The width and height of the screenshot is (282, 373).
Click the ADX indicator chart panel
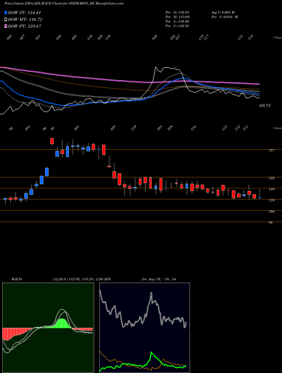(x=144, y=328)
